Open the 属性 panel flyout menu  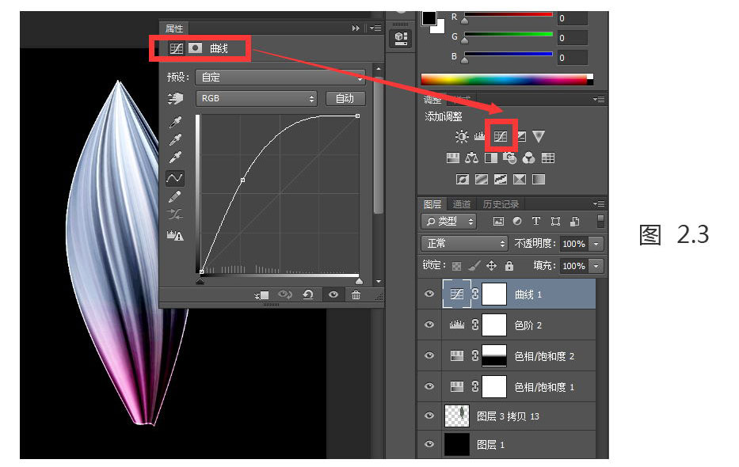tap(375, 28)
